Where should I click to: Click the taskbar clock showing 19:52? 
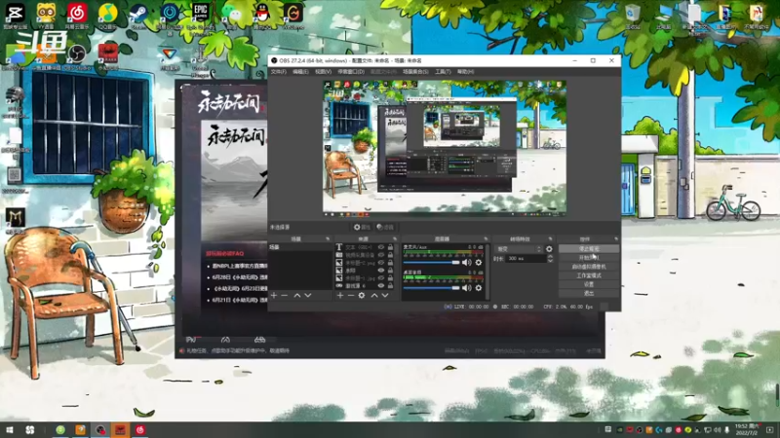(x=747, y=429)
